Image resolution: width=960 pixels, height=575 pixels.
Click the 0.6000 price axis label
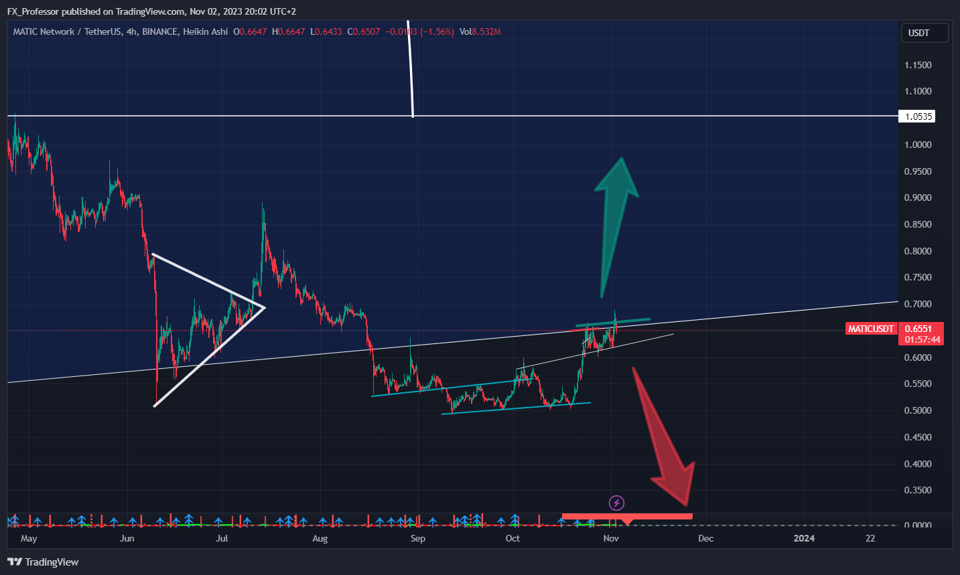[x=918, y=357]
